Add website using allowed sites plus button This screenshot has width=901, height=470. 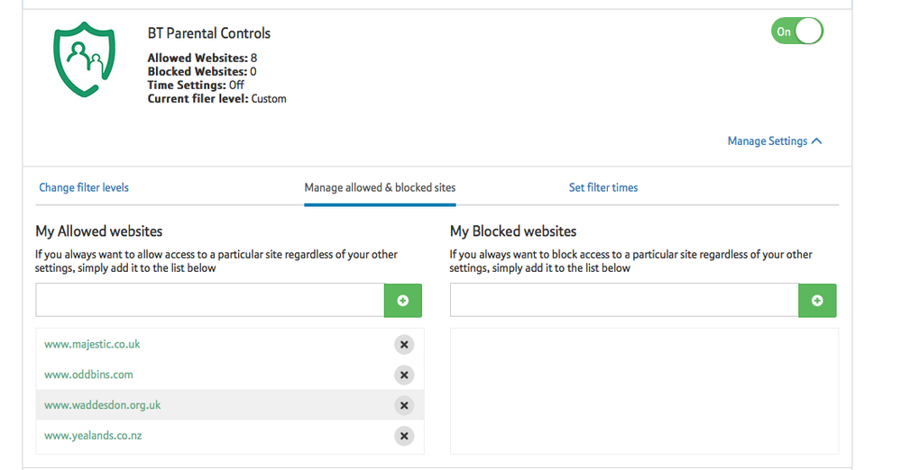point(403,300)
